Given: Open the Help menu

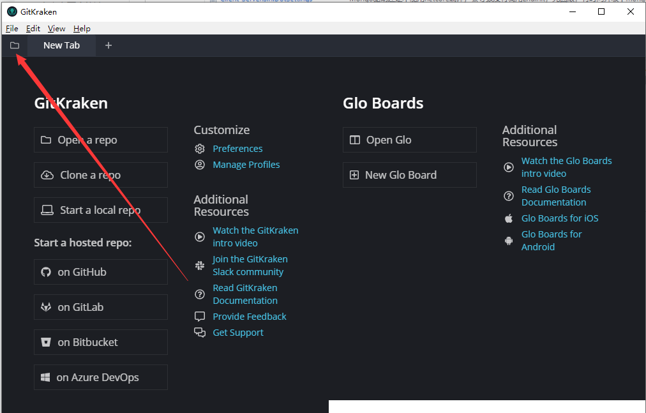Looking at the screenshot, I should coord(82,28).
